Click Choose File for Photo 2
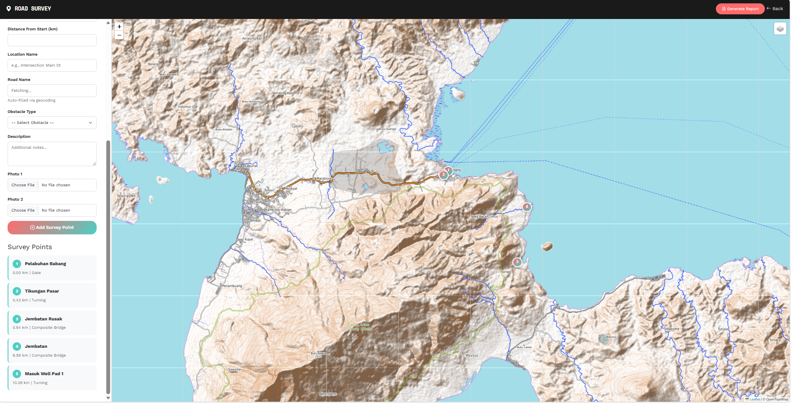 (x=23, y=210)
